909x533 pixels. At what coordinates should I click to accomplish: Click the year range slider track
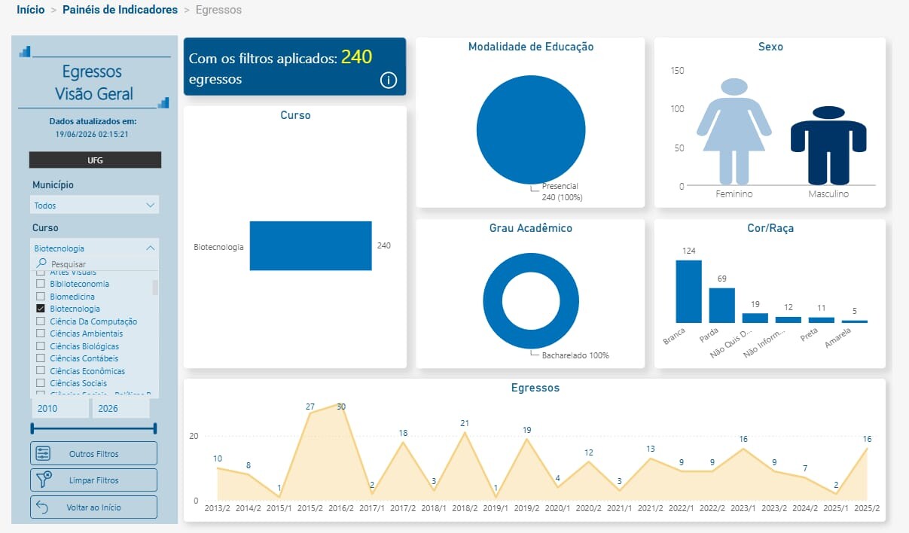93,428
